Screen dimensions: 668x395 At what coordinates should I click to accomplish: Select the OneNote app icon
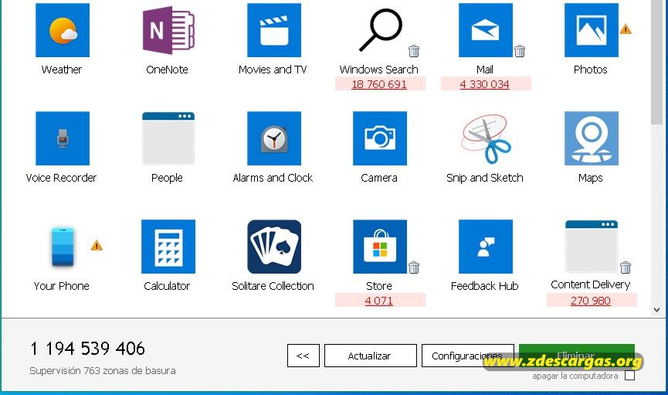pyautogui.click(x=168, y=30)
